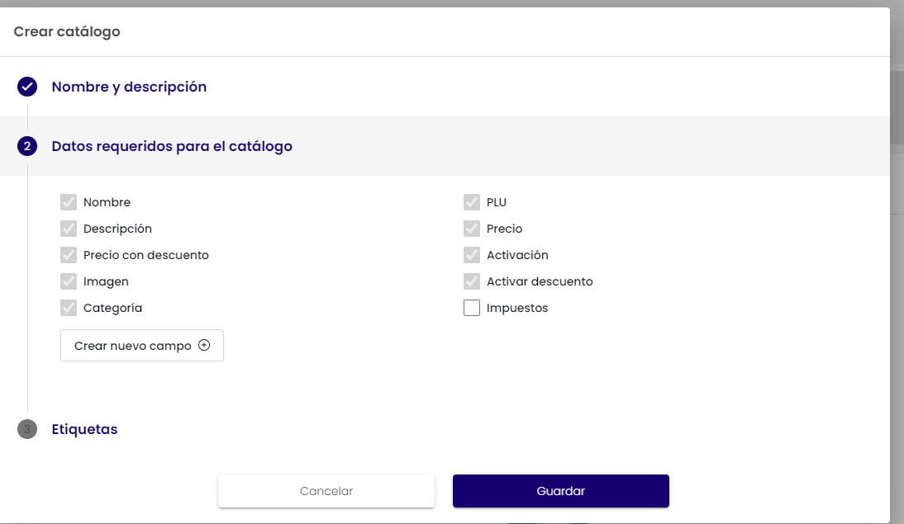Screen dimensions: 904x524
Task: Toggle the Activación checkbox
Action: [472, 255]
